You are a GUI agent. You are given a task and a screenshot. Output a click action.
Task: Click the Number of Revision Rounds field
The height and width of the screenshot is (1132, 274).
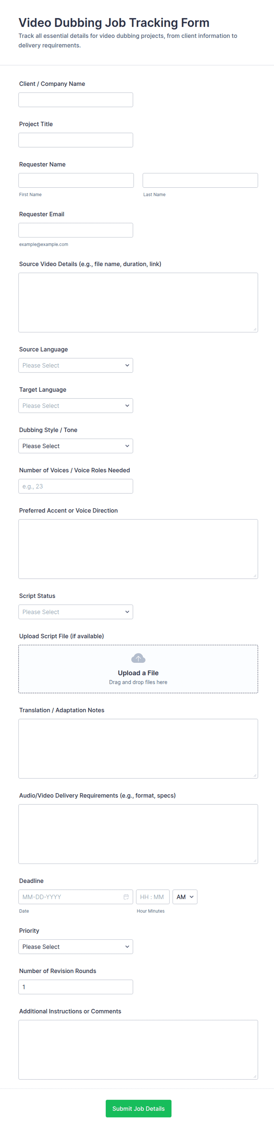pyautogui.click(x=75, y=987)
